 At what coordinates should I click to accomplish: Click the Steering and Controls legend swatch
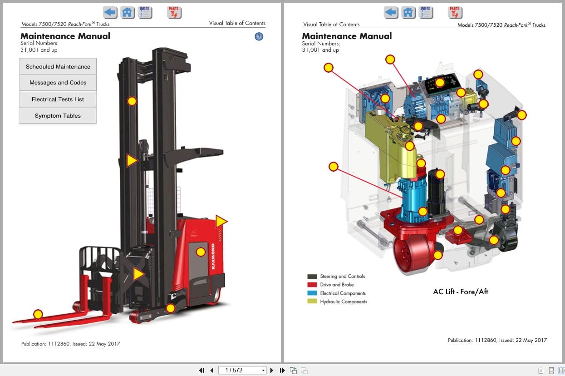click(x=312, y=276)
